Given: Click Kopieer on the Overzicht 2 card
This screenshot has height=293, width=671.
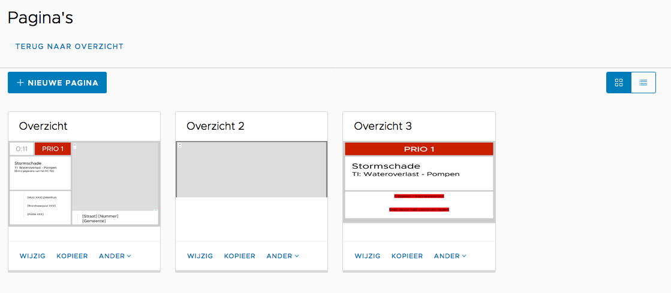Looking at the screenshot, I should pos(240,256).
